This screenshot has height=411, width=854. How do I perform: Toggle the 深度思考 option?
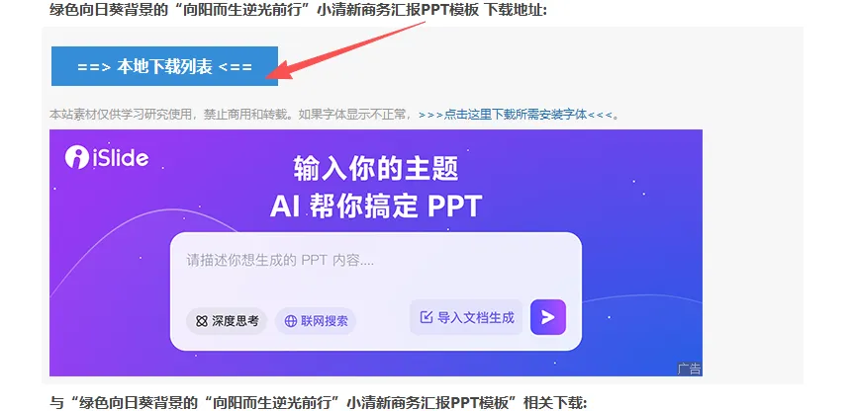coord(227,321)
